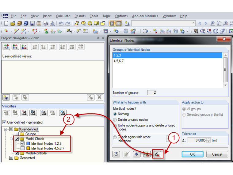The image size is (233, 175).
Task: Open dropdown arrow beside dimension tool
Action: [x=74, y=31]
